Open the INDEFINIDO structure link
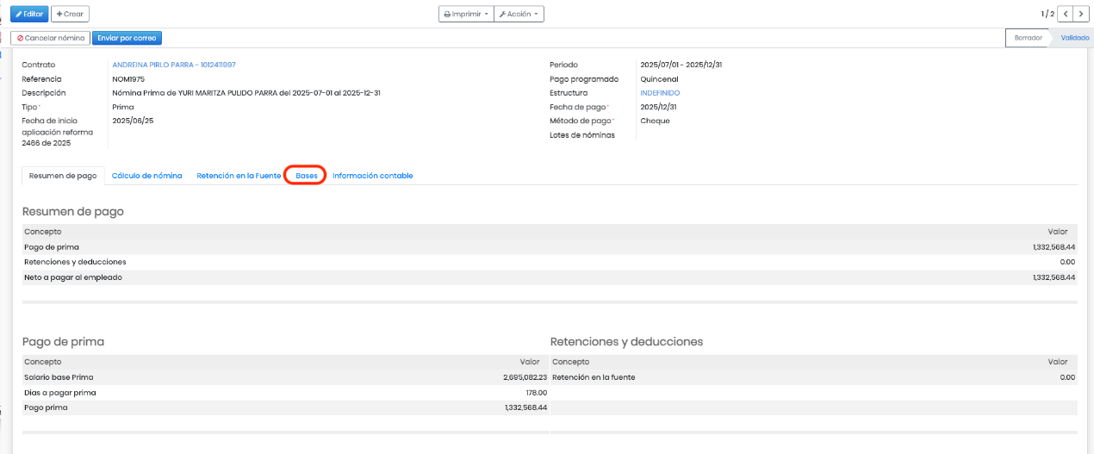 (659, 93)
